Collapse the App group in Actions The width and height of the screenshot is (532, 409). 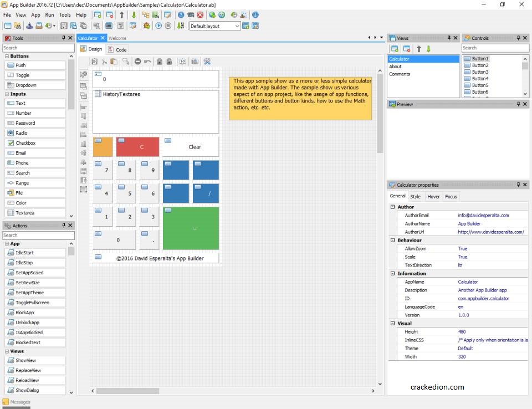pos(7,244)
